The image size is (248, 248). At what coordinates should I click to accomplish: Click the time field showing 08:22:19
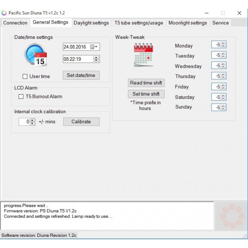pos(78,59)
